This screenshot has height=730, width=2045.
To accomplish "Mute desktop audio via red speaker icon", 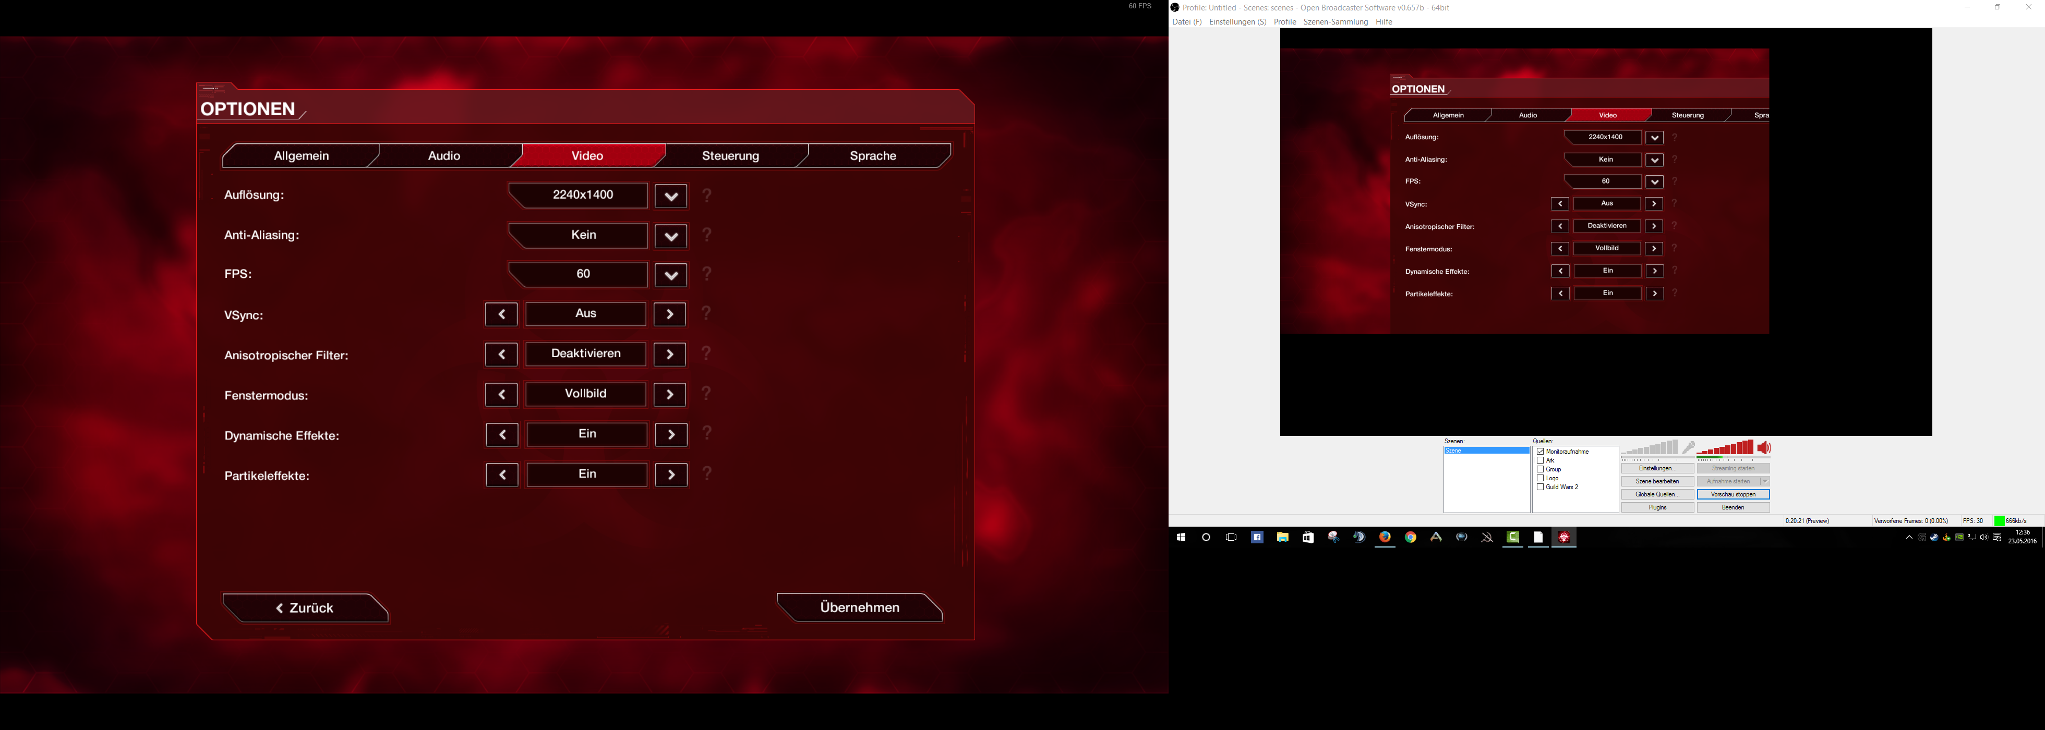I will [x=1763, y=448].
